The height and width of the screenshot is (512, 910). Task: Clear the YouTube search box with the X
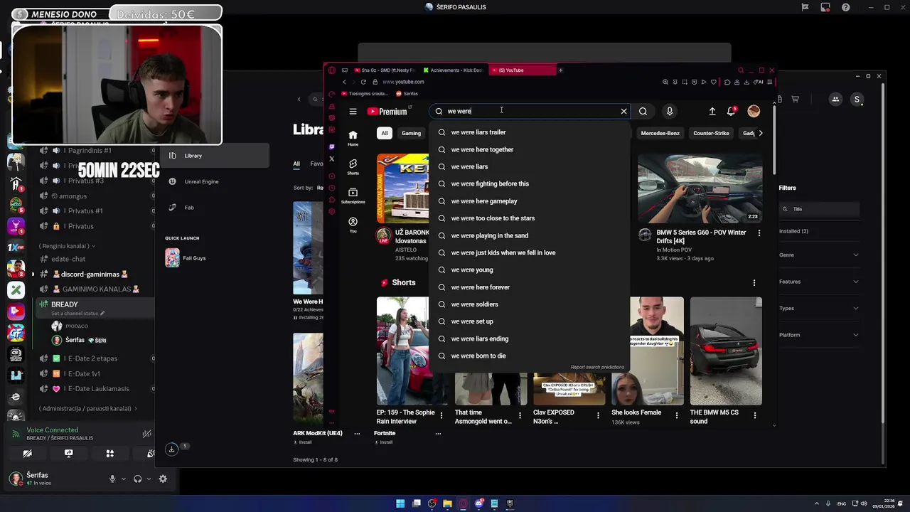623,111
